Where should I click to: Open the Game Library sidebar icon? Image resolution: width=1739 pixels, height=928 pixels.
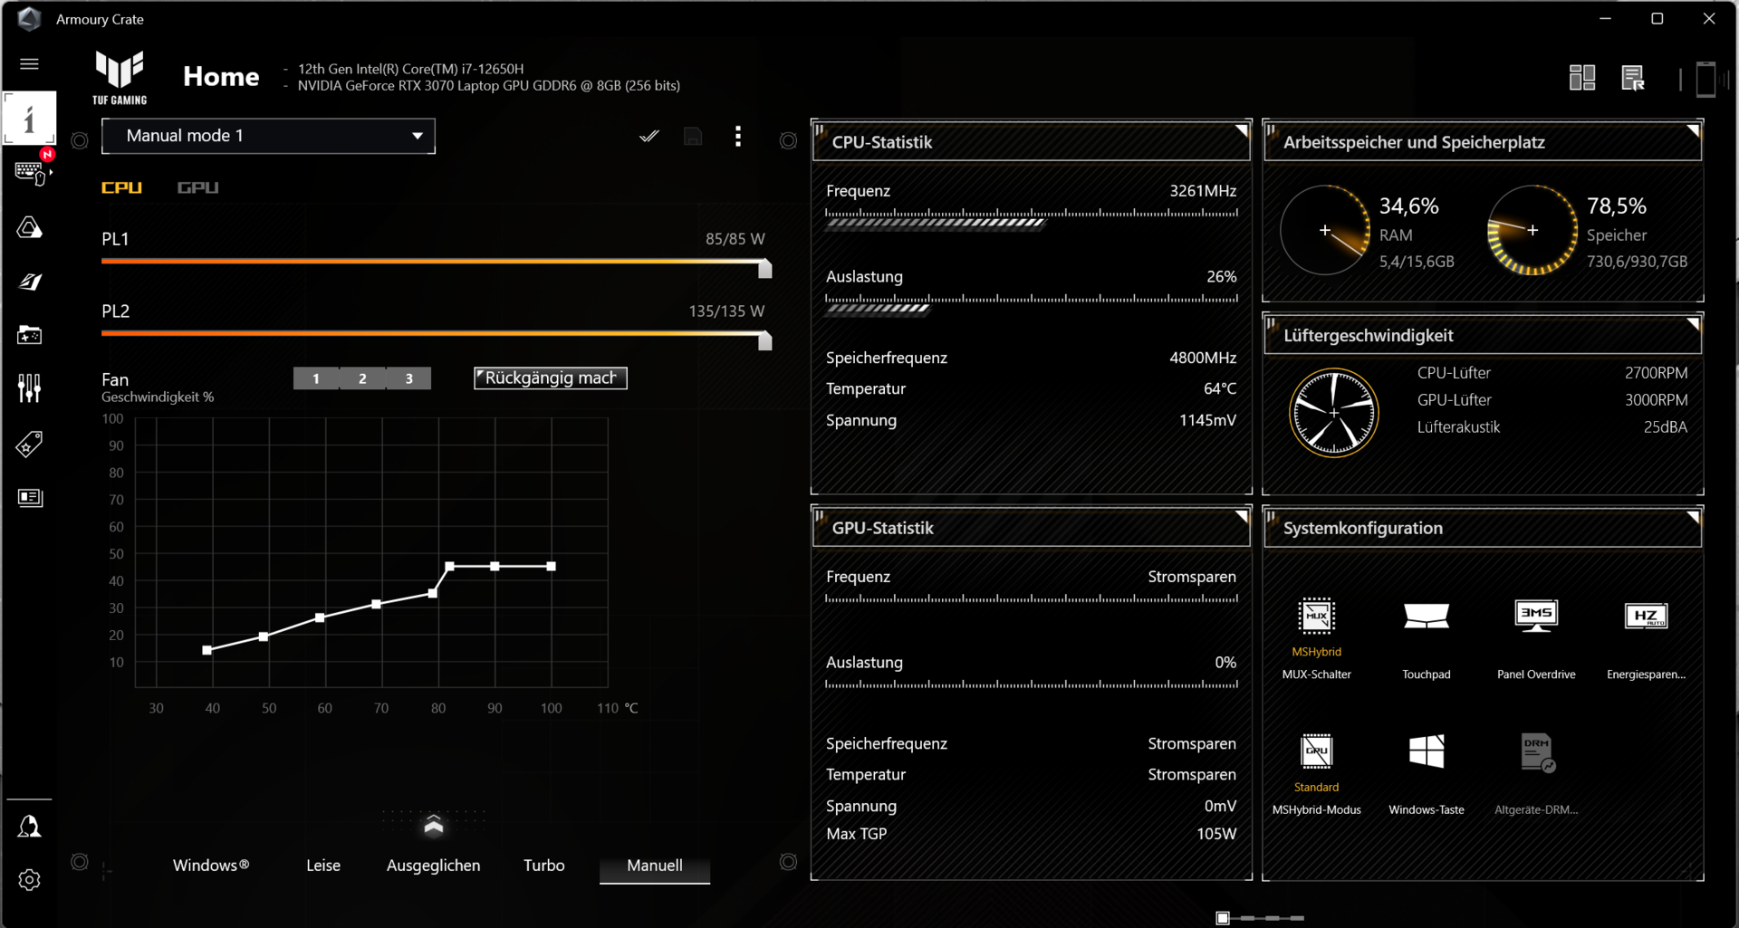tap(29, 335)
